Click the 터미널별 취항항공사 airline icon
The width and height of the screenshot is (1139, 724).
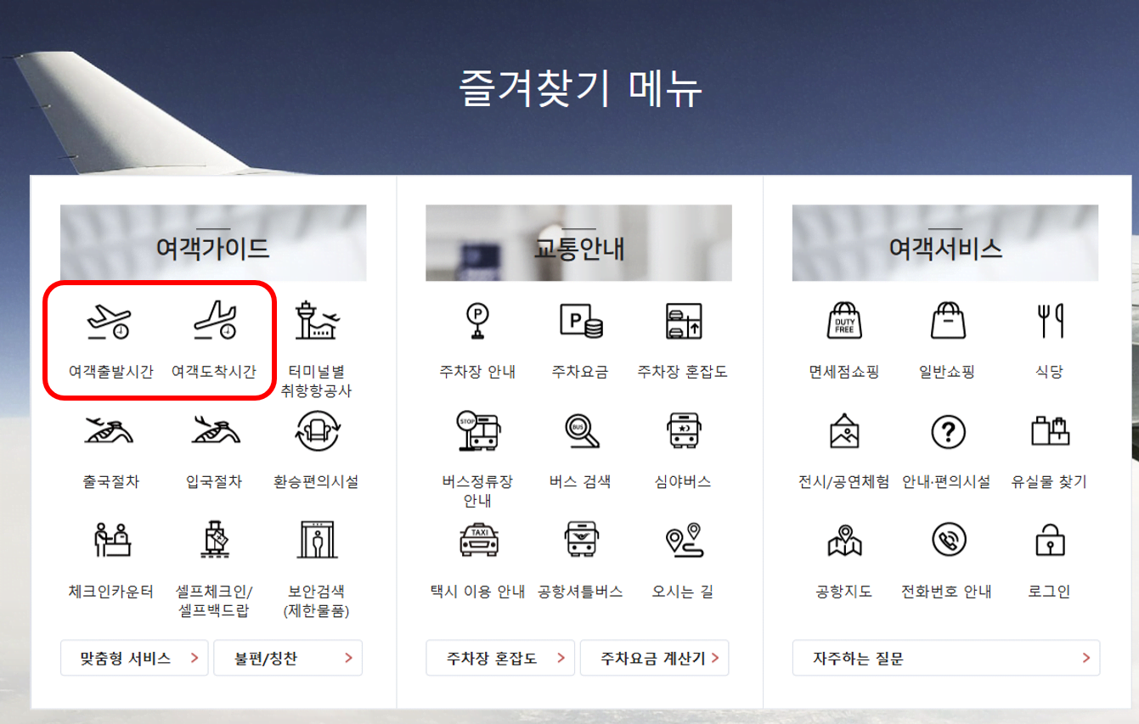[x=315, y=335]
